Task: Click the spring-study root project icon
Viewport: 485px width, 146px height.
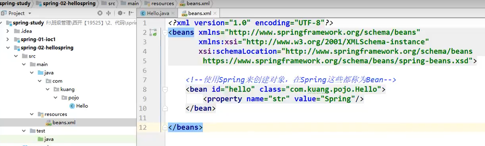Action: [x=9, y=23]
